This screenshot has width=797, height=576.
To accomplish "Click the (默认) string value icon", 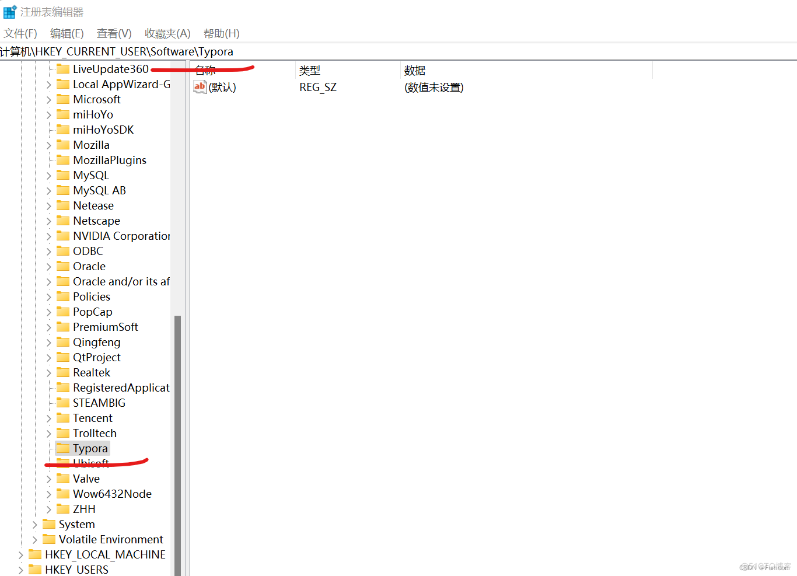I will click(x=200, y=87).
